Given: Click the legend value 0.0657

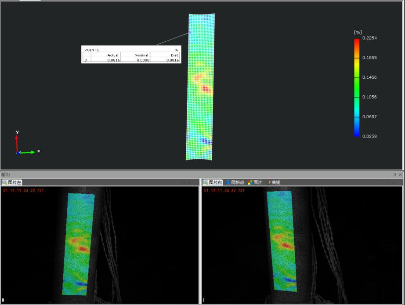Looking at the screenshot, I should pyautogui.click(x=369, y=116).
